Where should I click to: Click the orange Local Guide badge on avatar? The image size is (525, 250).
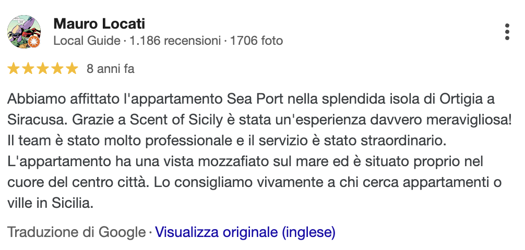pyautogui.click(x=34, y=42)
